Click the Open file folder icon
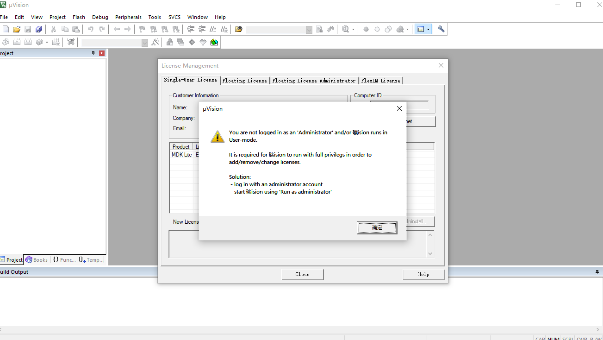Viewport: 603px width, 340px height. (x=17, y=29)
